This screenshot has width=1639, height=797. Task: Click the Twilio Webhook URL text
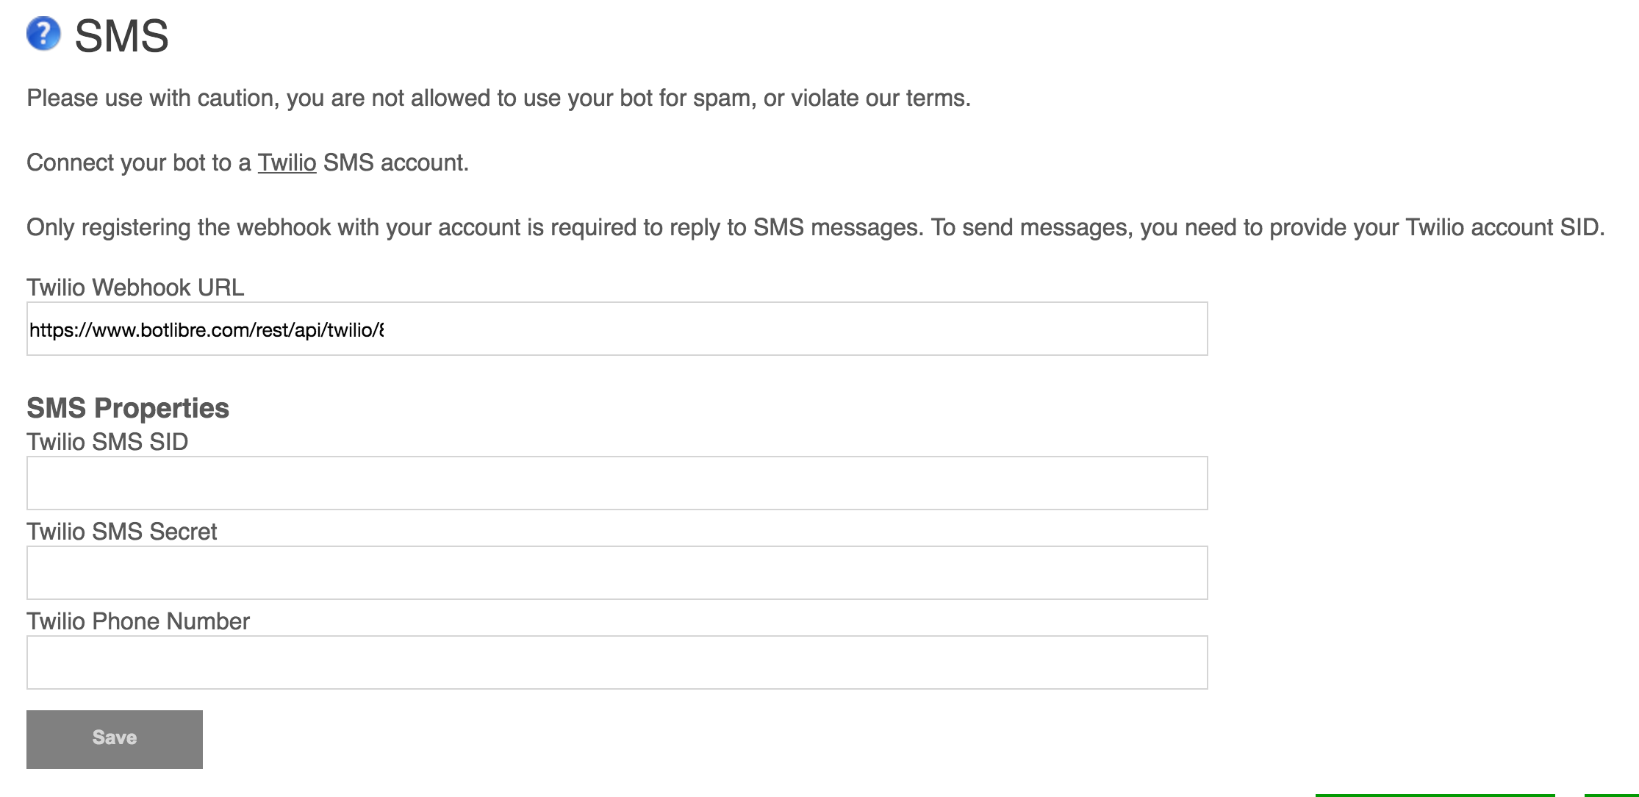(x=204, y=330)
